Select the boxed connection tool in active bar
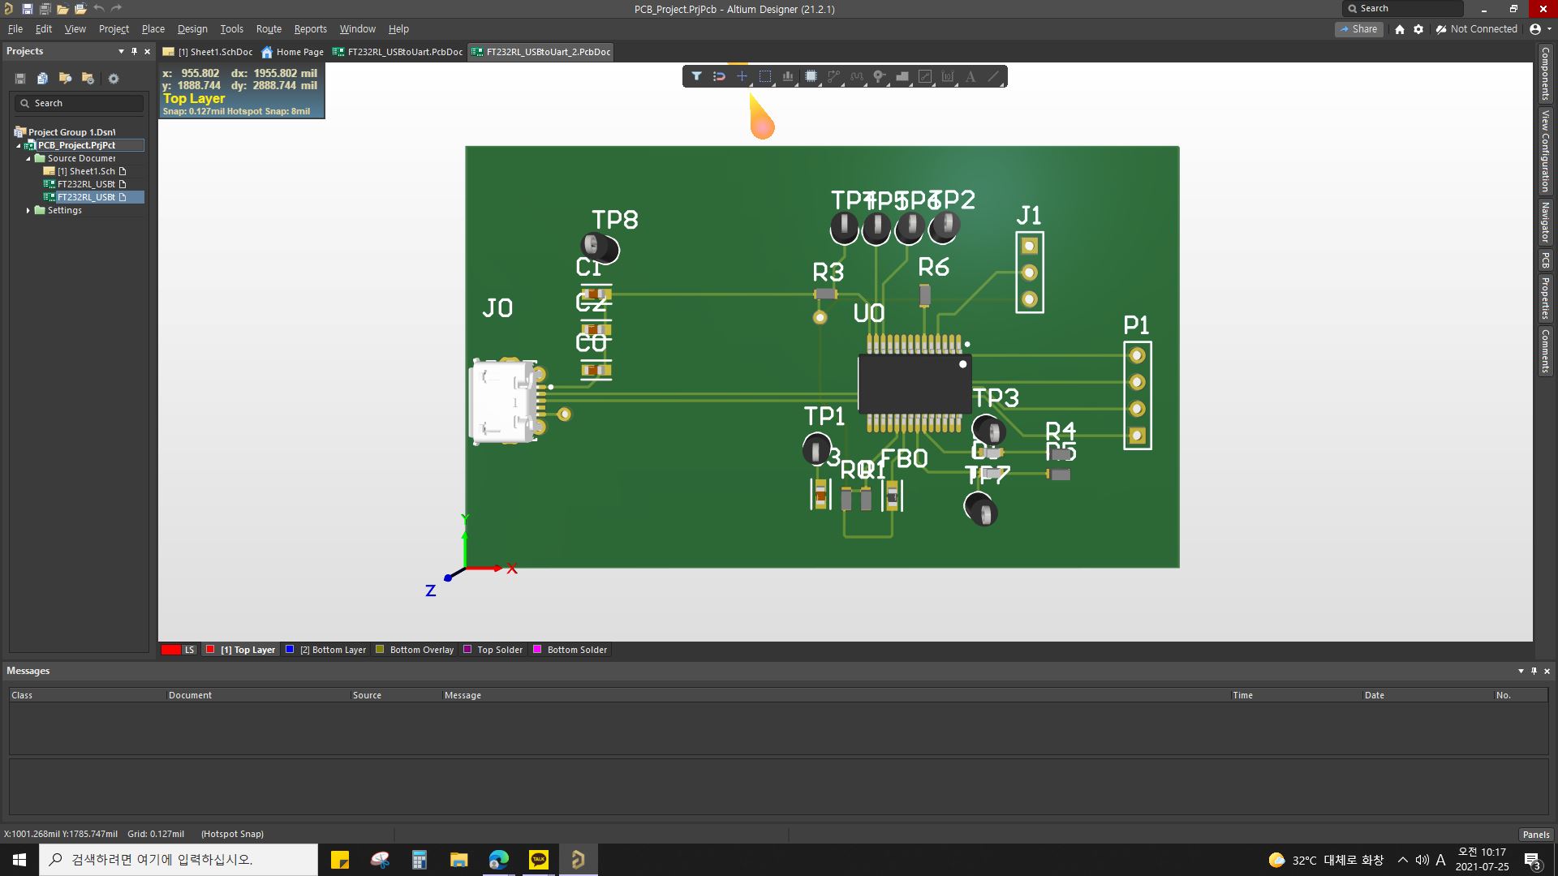Viewport: 1558px width, 876px height. click(x=924, y=76)
